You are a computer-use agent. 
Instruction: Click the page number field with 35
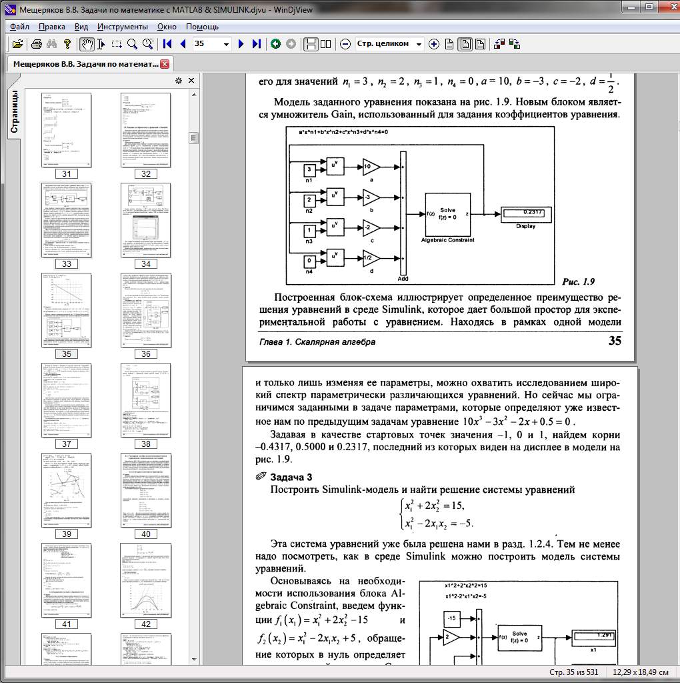pos(207,44)
